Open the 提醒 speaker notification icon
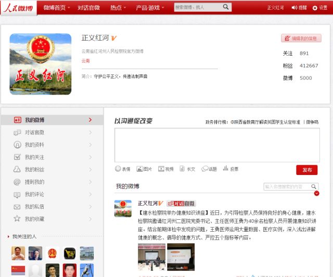This screenshot has height=277, width=333. coord(294,8)
